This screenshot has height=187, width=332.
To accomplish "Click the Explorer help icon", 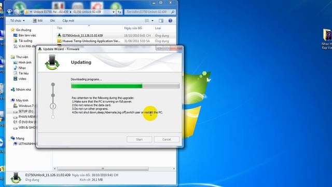I will (x=170, y=21).
